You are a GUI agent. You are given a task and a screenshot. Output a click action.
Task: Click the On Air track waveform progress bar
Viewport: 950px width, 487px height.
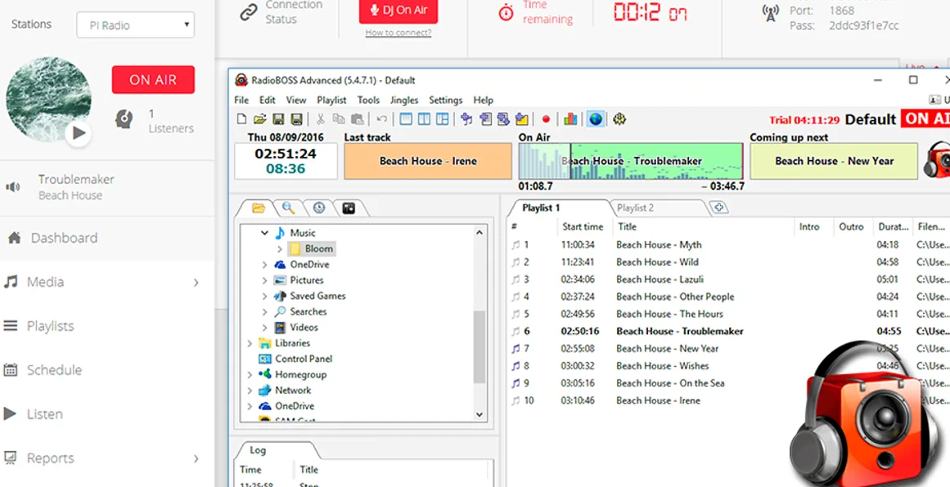tap(631, 161)
